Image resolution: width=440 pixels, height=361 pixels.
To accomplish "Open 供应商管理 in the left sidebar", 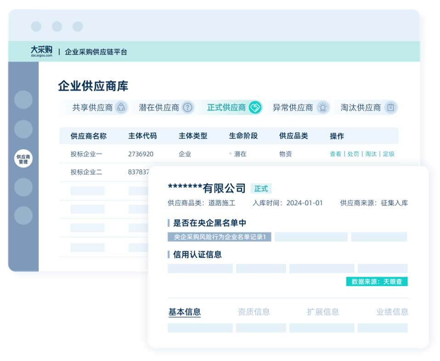I will 23,159.
